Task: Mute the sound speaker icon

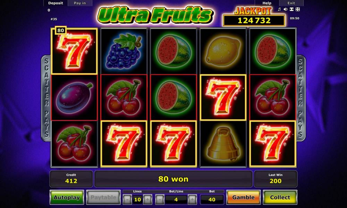Action: coord(286,9)
